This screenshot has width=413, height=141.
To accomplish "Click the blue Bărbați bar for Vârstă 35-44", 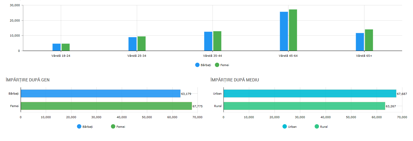I will coord(208,41).
